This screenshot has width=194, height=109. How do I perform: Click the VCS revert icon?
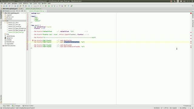click(x=62, y=6)
